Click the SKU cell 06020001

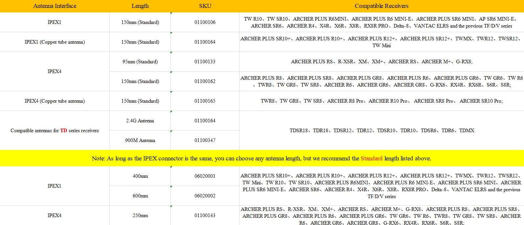click(x=205, y=176)
